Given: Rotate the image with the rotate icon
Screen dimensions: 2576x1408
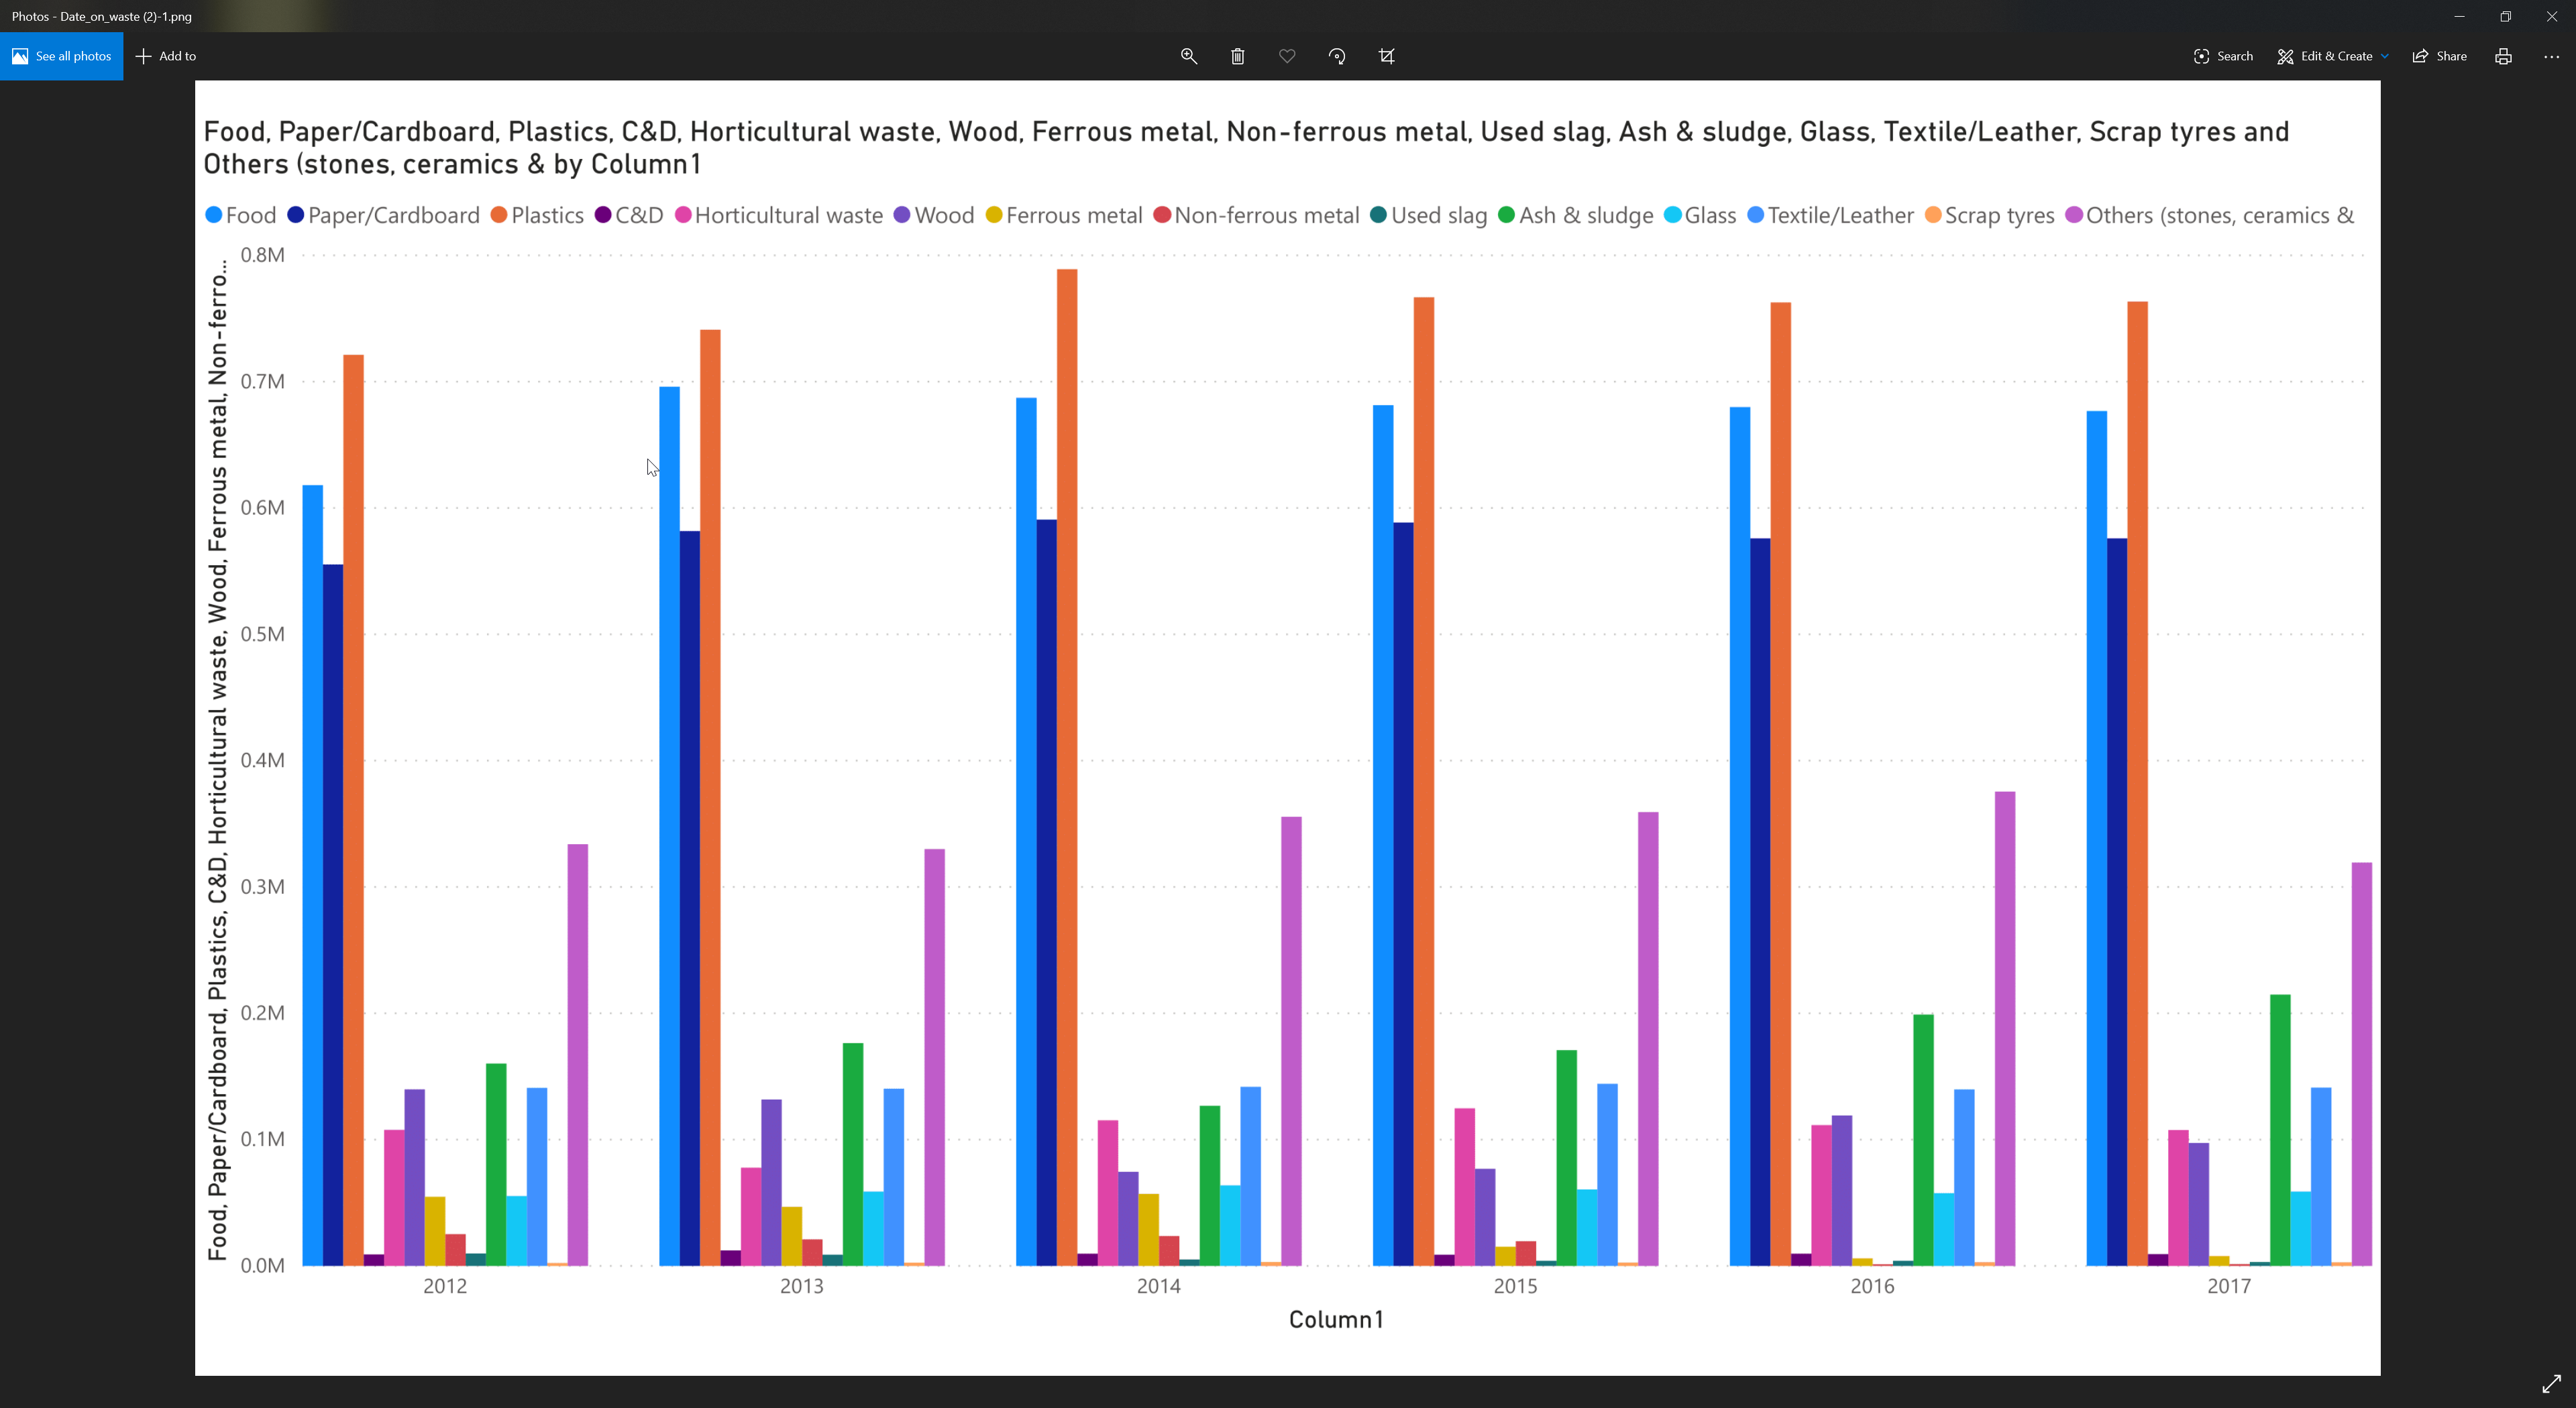Looking at the screenshot, I should [x=1337, y=56].
